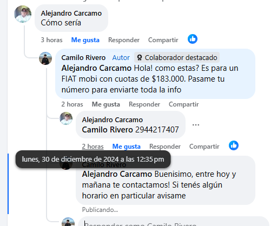Viewport: 277px width, 226px height.
Task: Click Responder under the "Cómo sería" comment
Action: tap(124, 40)
